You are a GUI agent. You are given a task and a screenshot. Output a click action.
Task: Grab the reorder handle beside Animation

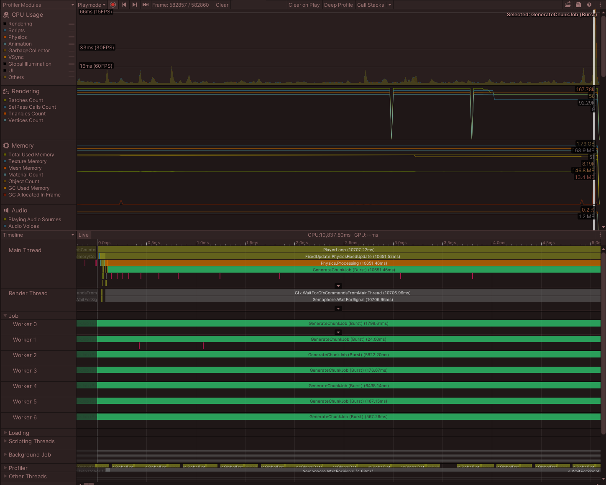tap(72, 44)
